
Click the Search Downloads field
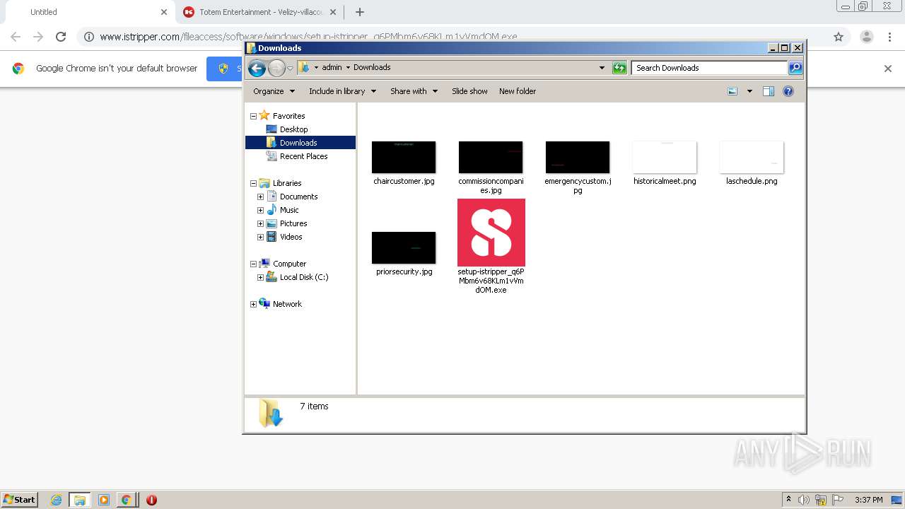[709, 68]
